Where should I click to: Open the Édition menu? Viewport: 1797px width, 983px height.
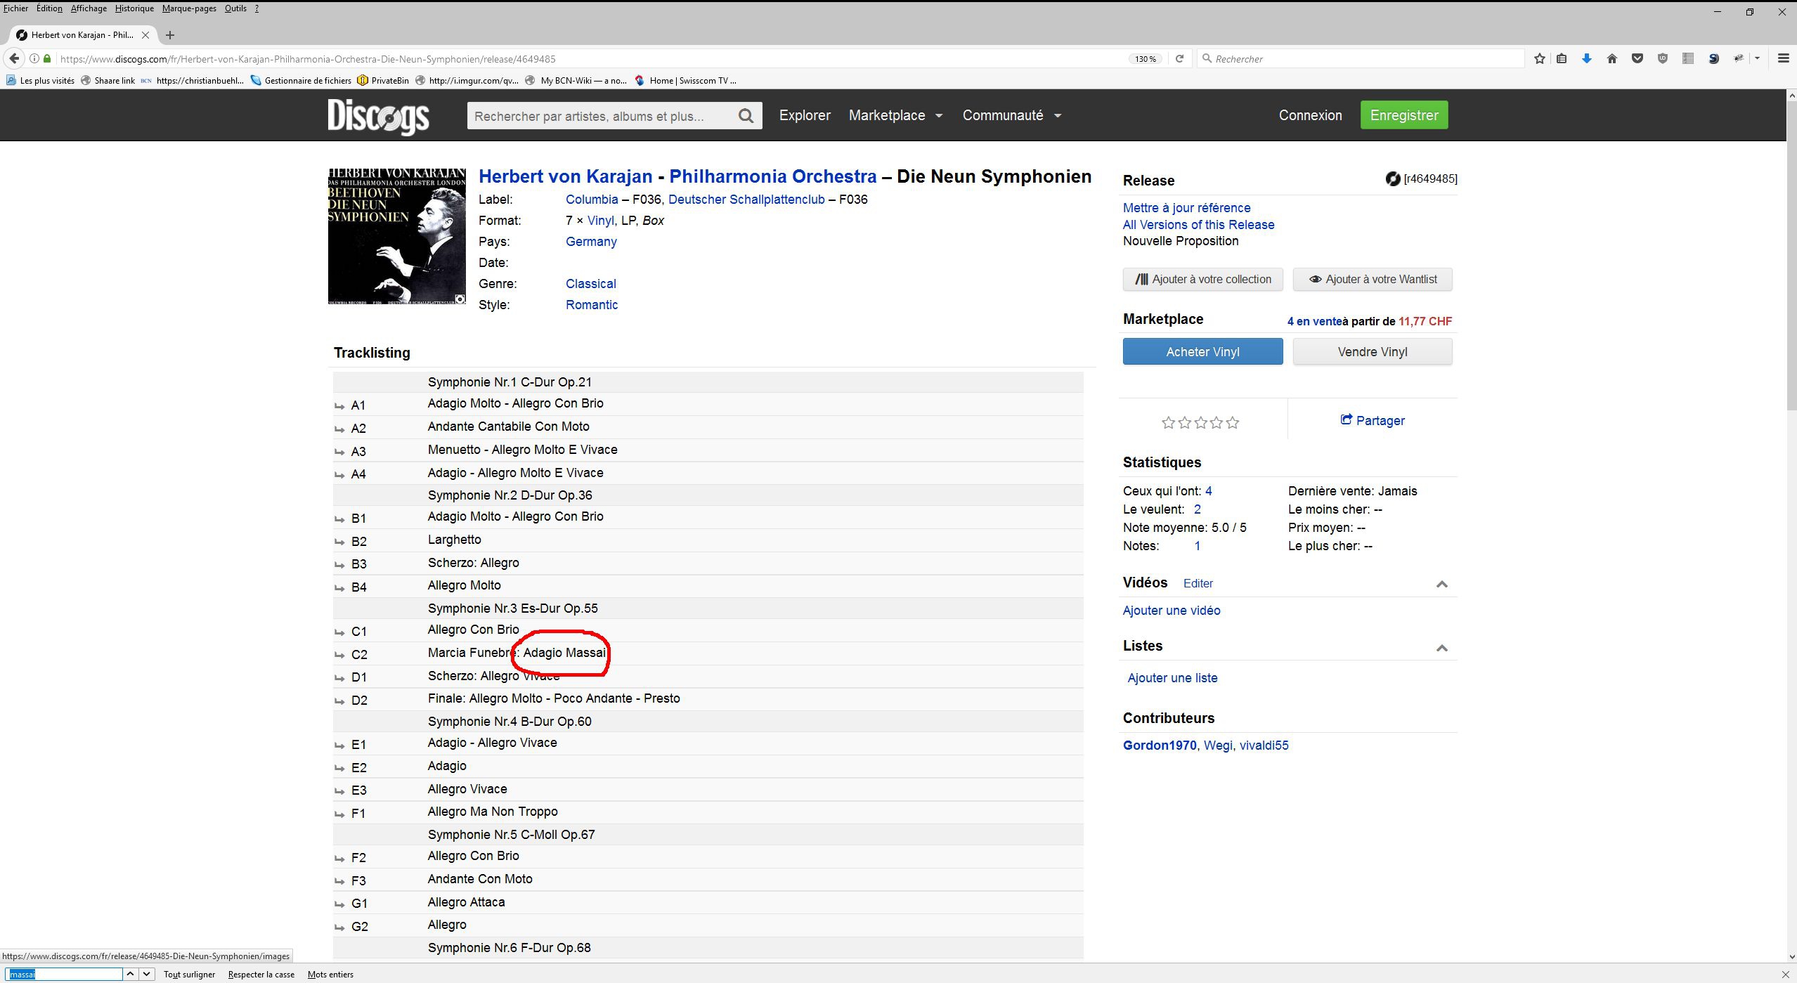tap(49, 8)
